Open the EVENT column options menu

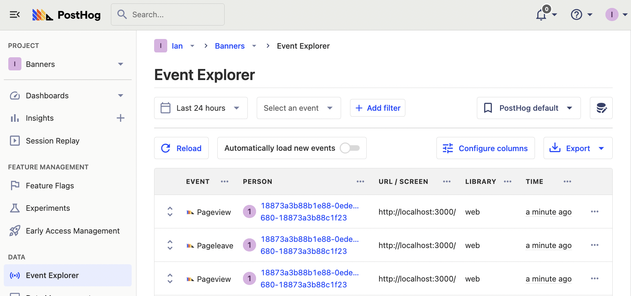225,181
